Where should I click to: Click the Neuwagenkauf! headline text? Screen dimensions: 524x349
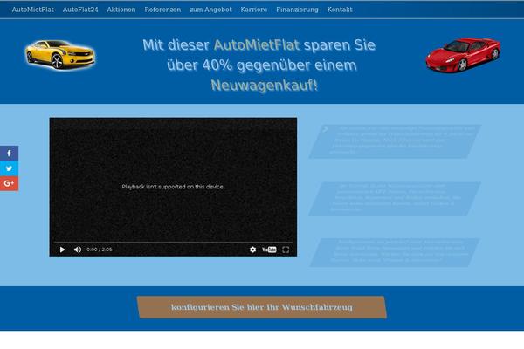coord(264,86)
